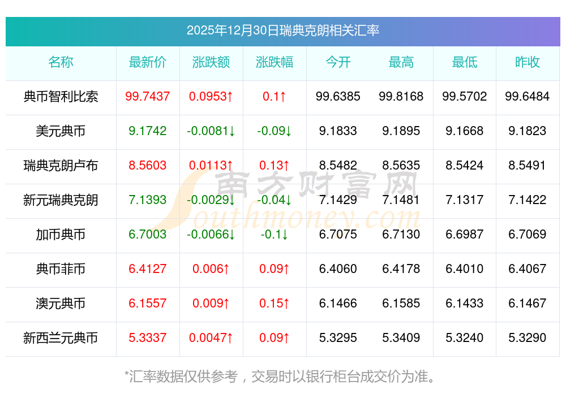Click the 美元典币 currency pair name
This screenshot has height=394, width=566.
pyautogui.click(x=61, y=131)
